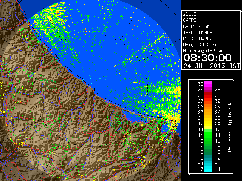Click the 08:30:00 timestamp
The width and height of the screenshot is (242, 181).
[208, 58]
